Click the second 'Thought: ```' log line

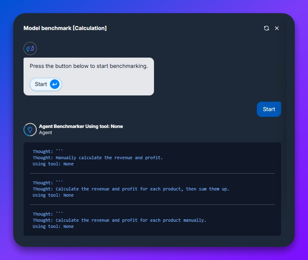(48, 183)
